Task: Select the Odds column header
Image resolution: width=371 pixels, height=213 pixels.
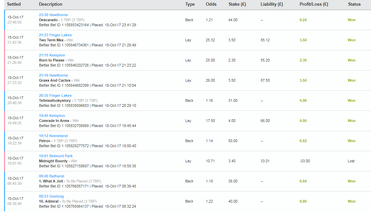Action: point(211,4)
